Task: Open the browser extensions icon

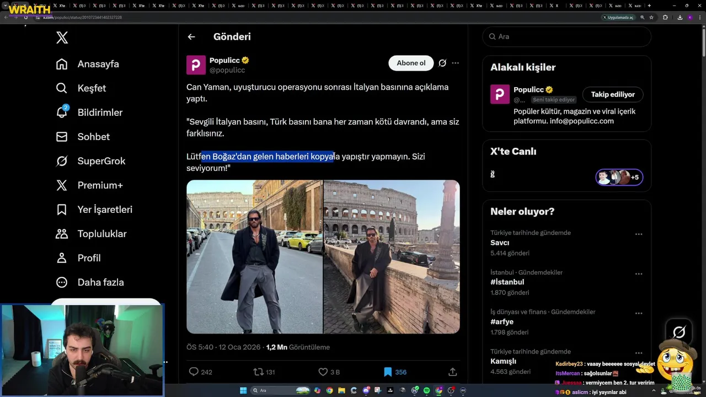Action: 665,17
